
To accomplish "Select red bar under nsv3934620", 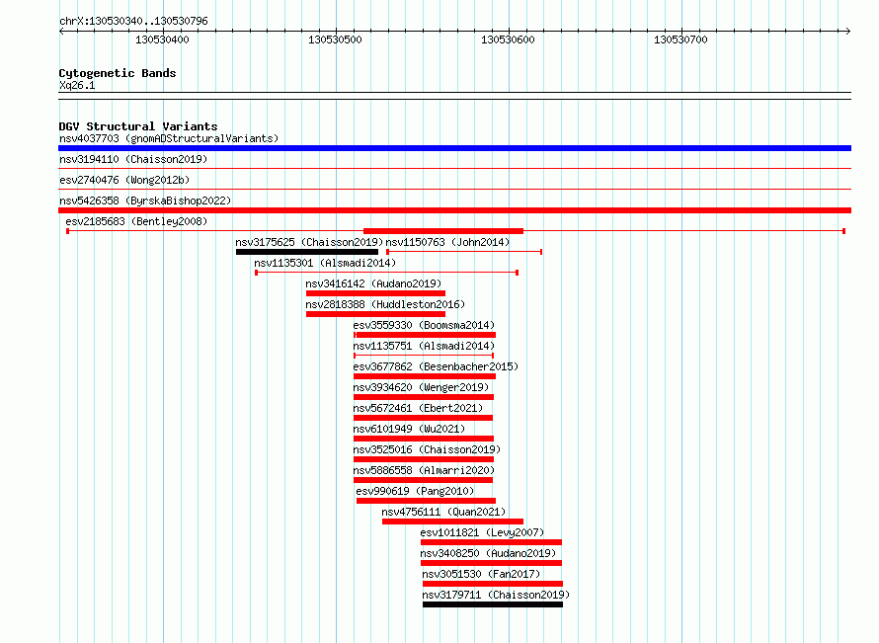I will click(x=424, y=397).
